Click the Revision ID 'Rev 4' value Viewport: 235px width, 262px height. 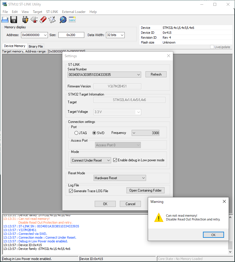pyautogui.click(x=167, y=38)
